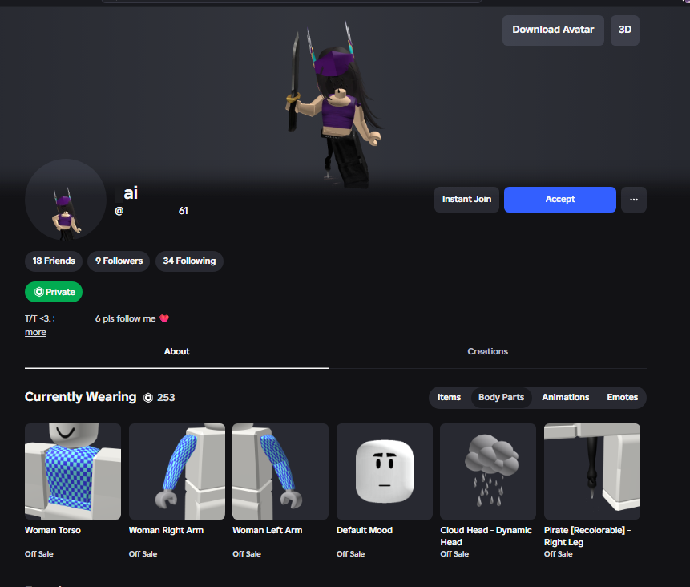
Task: Show Animations in Currently Wearing
Action: click(566, 397)
